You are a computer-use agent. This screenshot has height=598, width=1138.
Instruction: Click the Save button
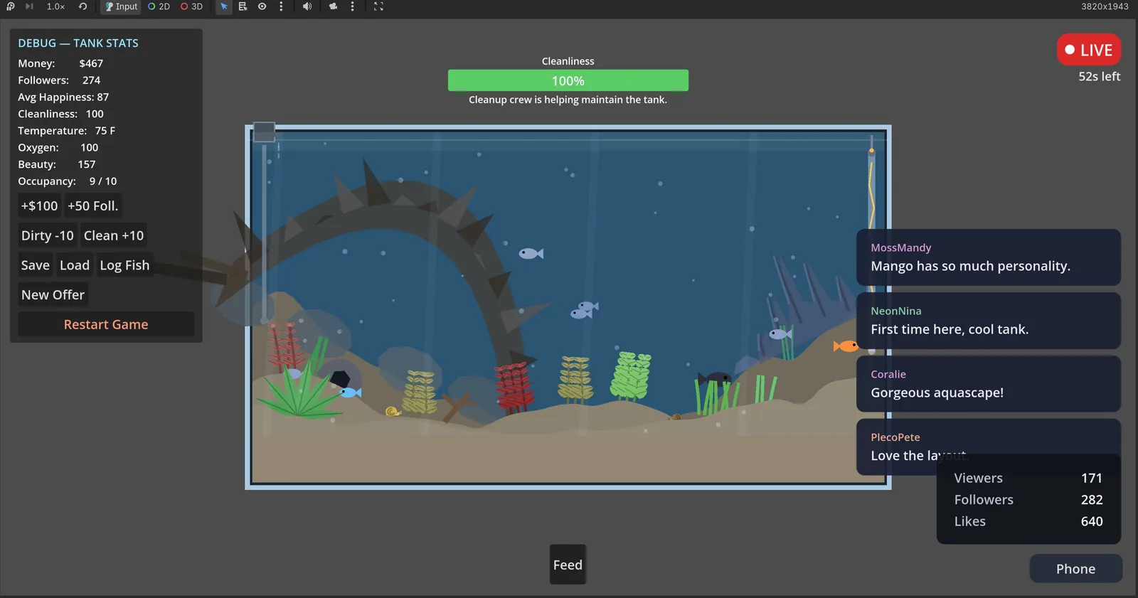36,265
